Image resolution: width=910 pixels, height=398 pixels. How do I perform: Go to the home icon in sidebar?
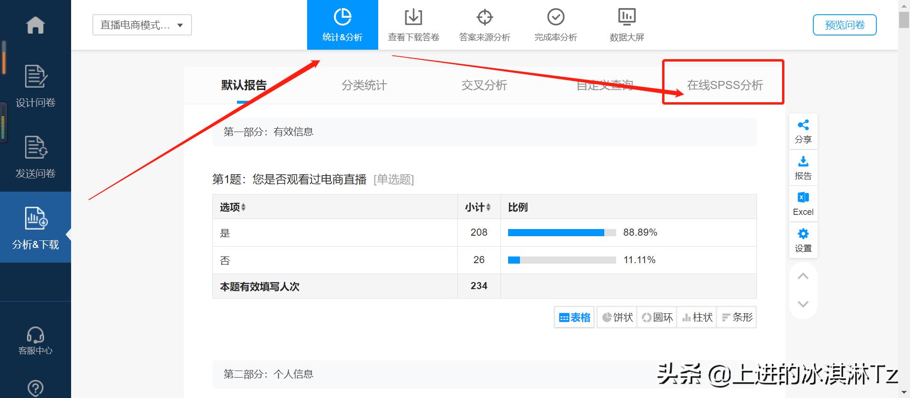[x=36, y=25]
